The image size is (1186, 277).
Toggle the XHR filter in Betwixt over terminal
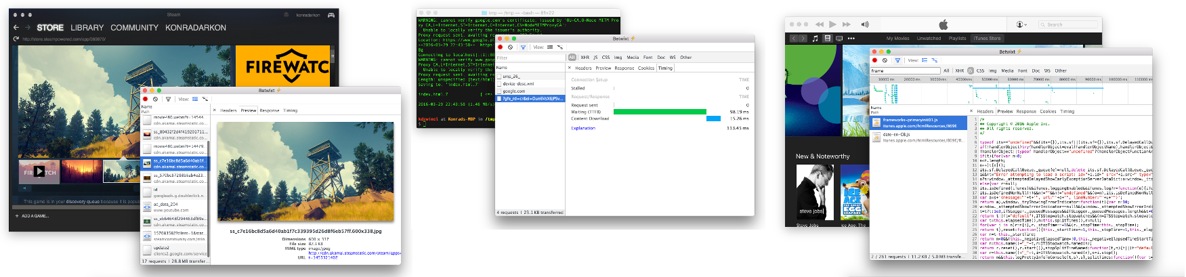(x=585, y=58)
